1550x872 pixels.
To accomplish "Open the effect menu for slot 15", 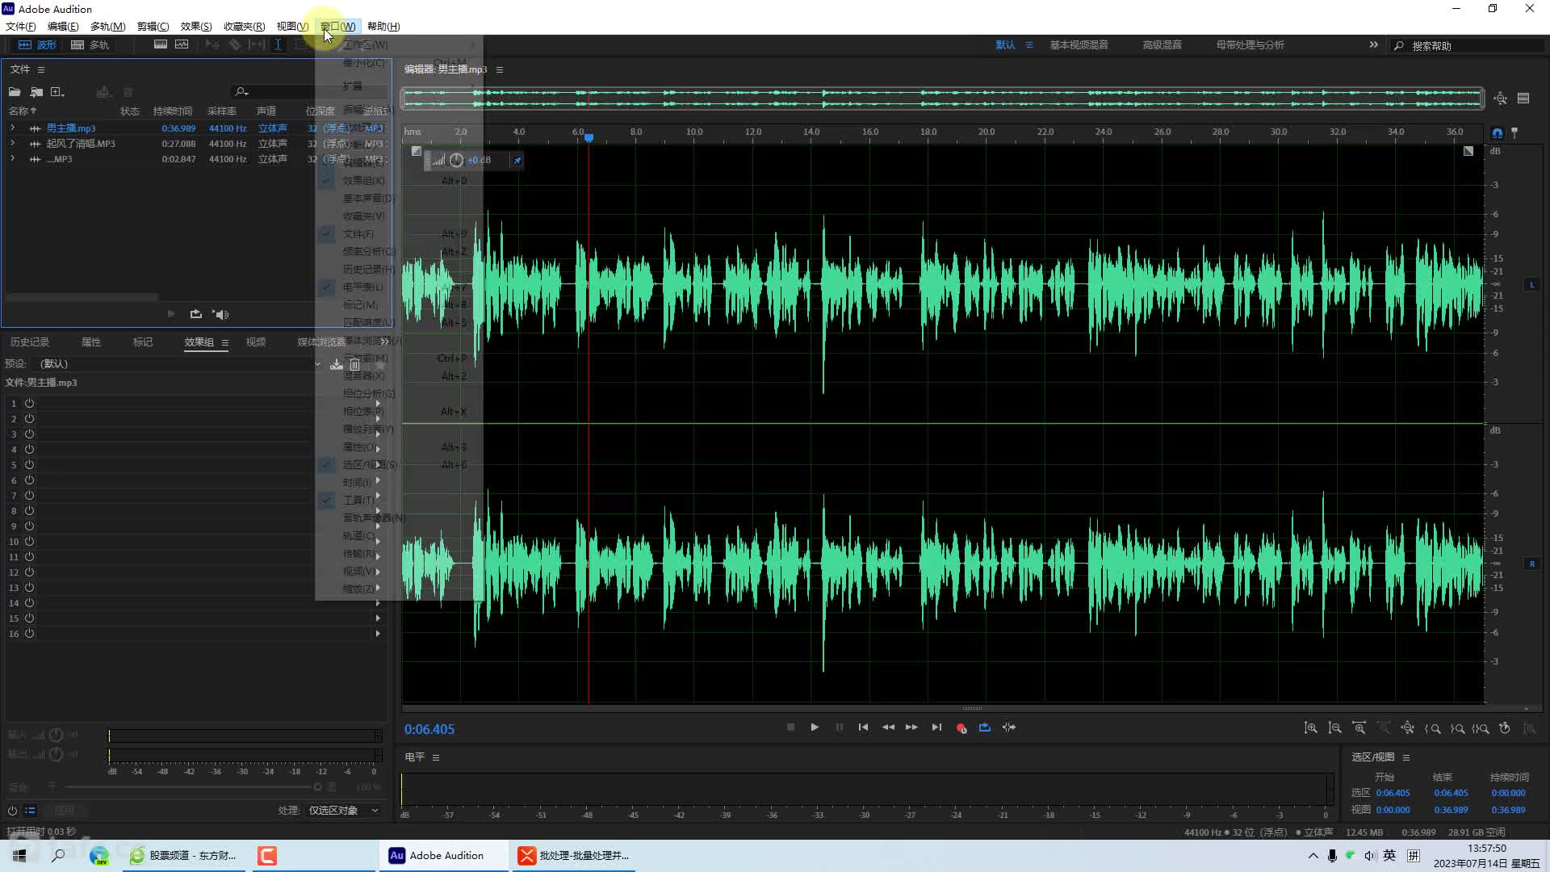I will 378,618.
